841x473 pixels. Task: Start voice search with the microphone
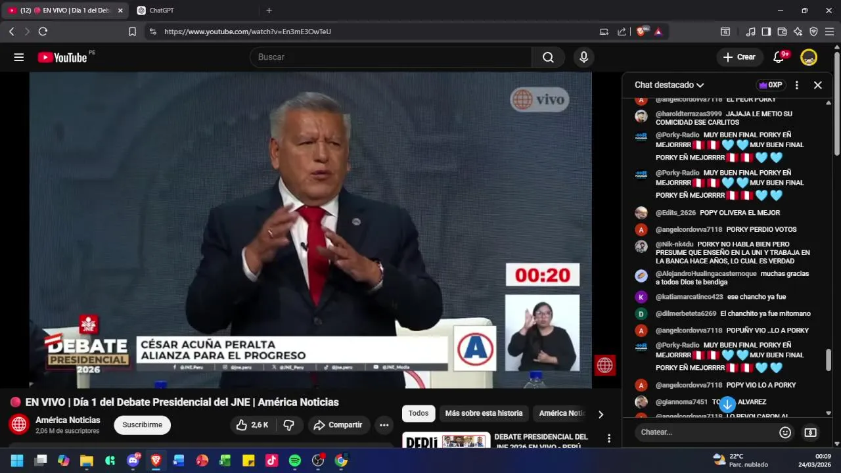click(x=583, y=57)
